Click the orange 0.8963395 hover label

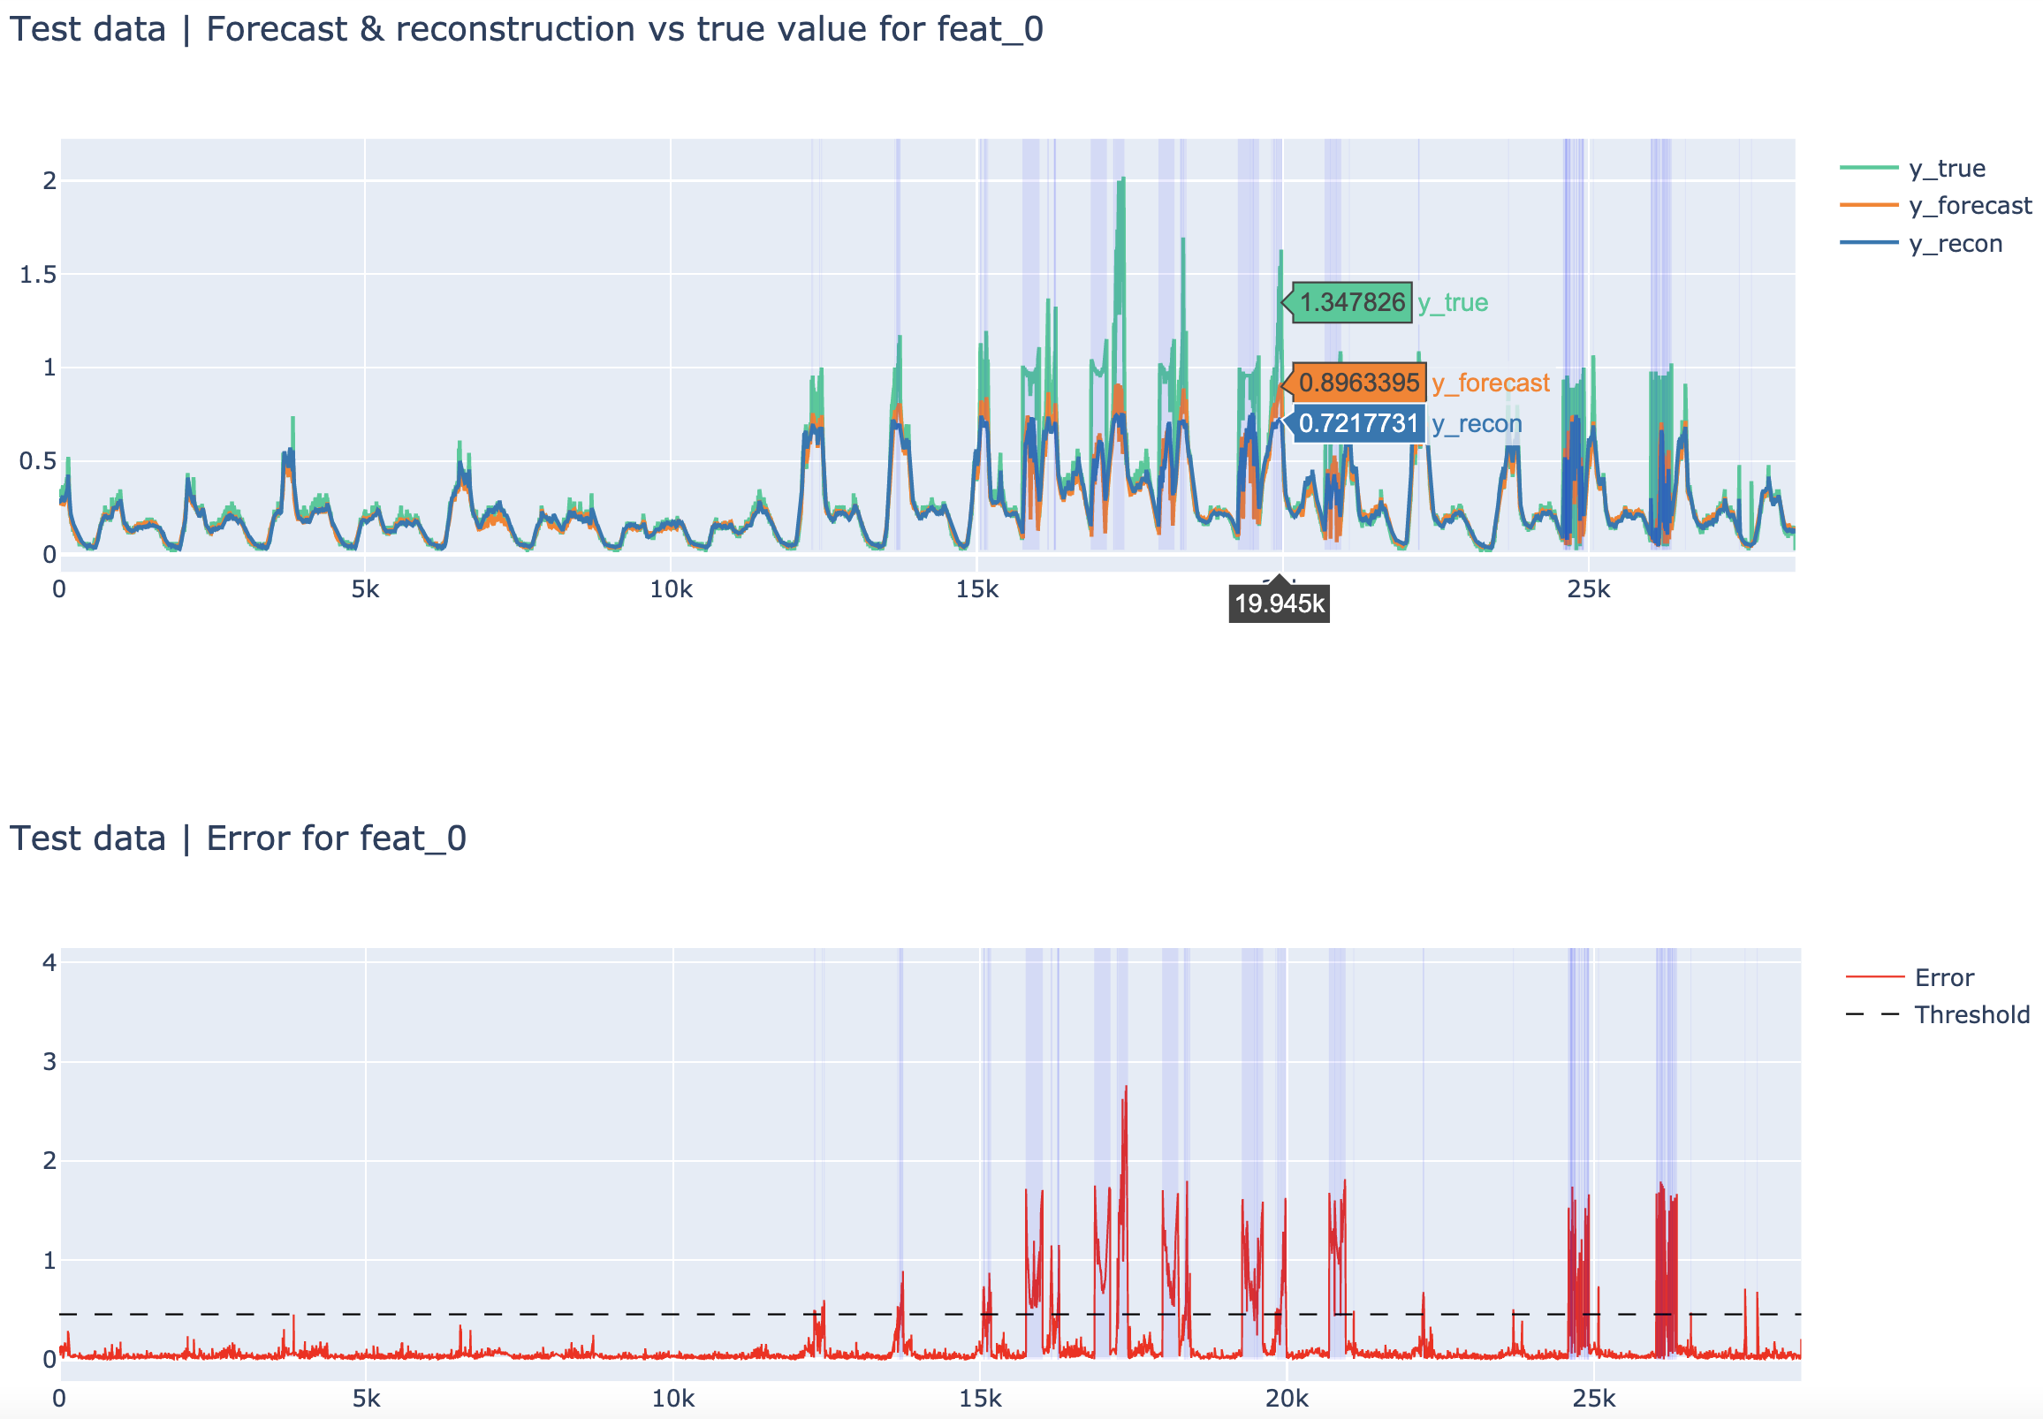pos(1358,383)
